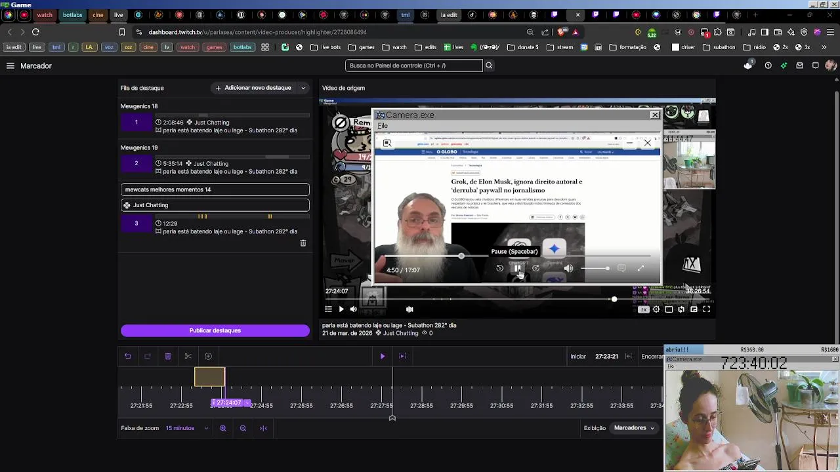Delete selected segment using toolbar trash

(168, 356)
